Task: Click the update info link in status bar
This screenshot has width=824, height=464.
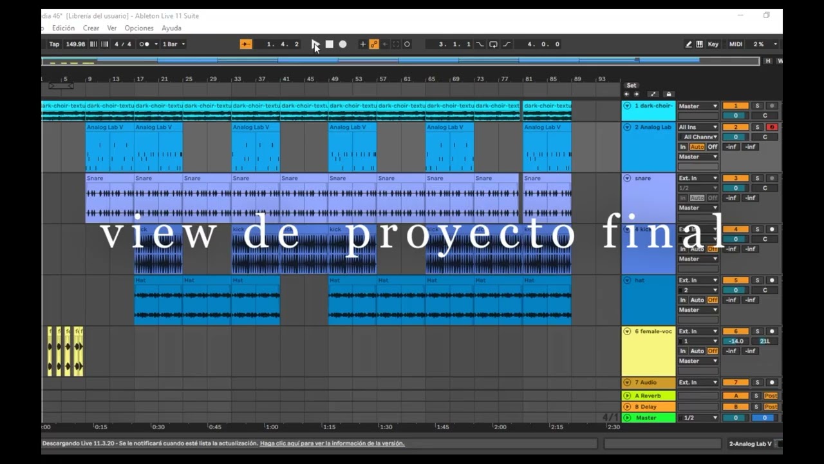Action: click(x=332, y=443)
